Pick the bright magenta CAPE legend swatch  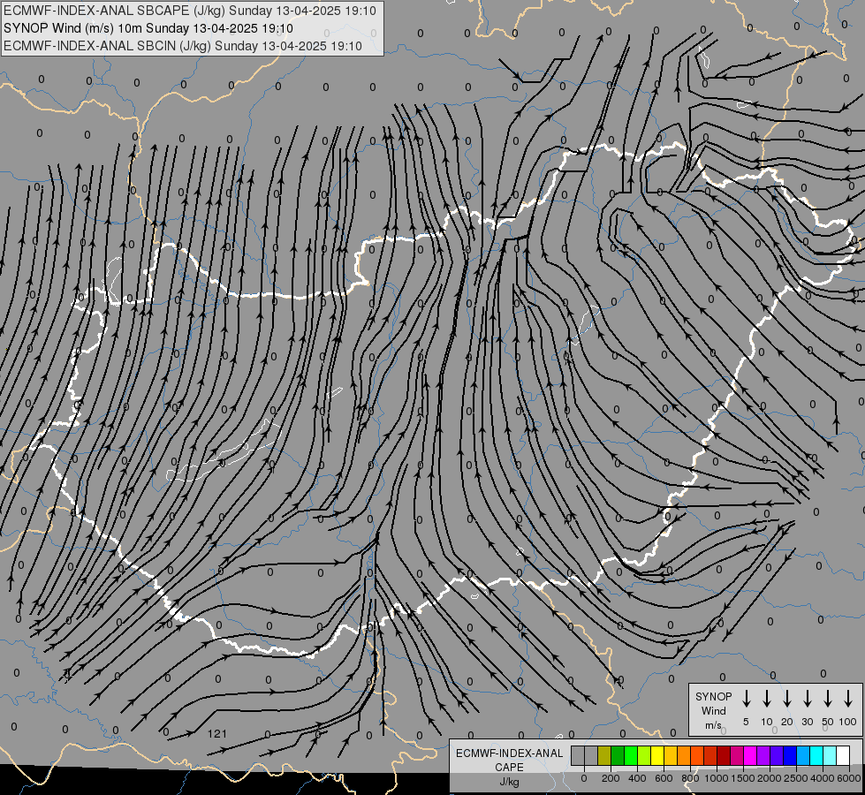click(x=750, y=756)
